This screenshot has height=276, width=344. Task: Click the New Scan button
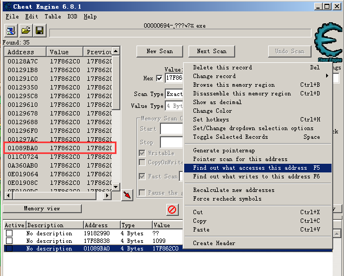click(x=159, y=52)
